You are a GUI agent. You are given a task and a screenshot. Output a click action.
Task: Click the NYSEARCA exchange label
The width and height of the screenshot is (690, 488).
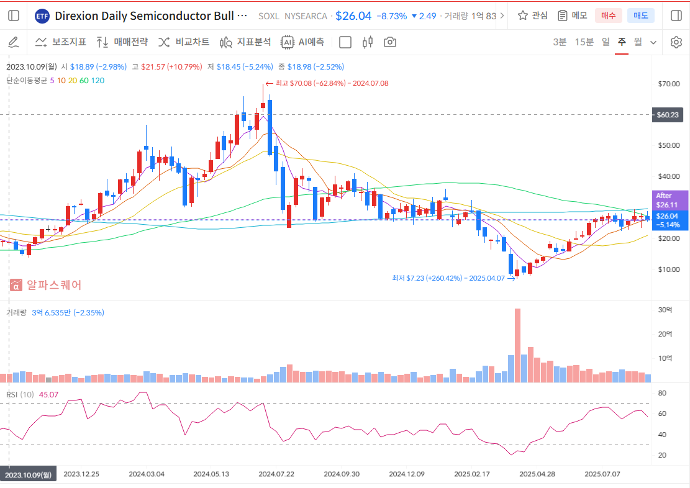(x=306, y=16)
